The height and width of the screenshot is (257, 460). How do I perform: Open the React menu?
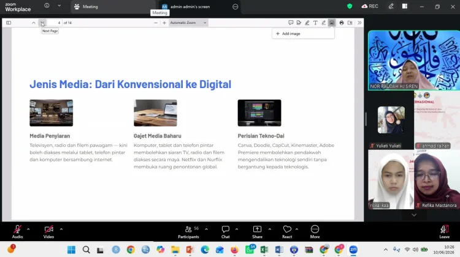click(287, 232)
